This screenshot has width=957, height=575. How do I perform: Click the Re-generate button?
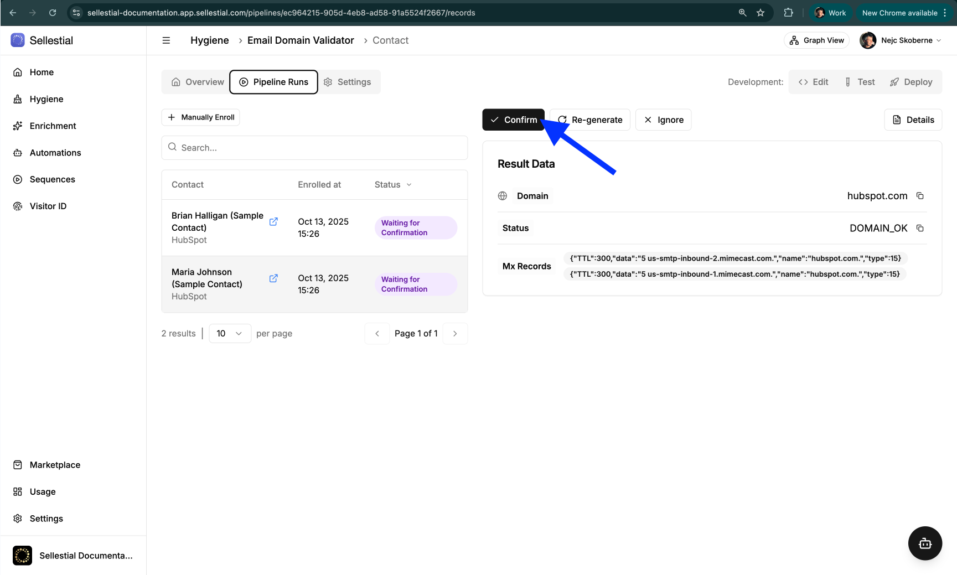(x=590, y=120)
